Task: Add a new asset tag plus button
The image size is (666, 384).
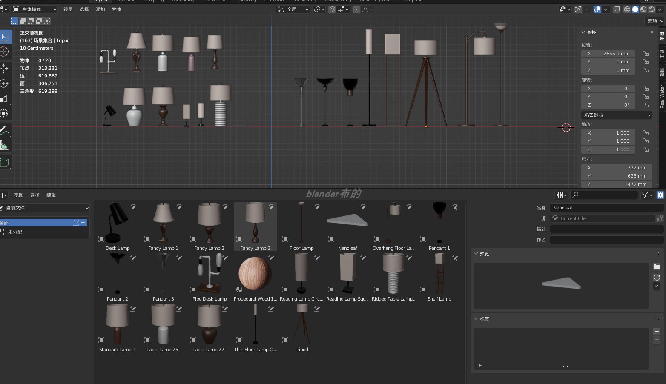Action: (657, 331)
